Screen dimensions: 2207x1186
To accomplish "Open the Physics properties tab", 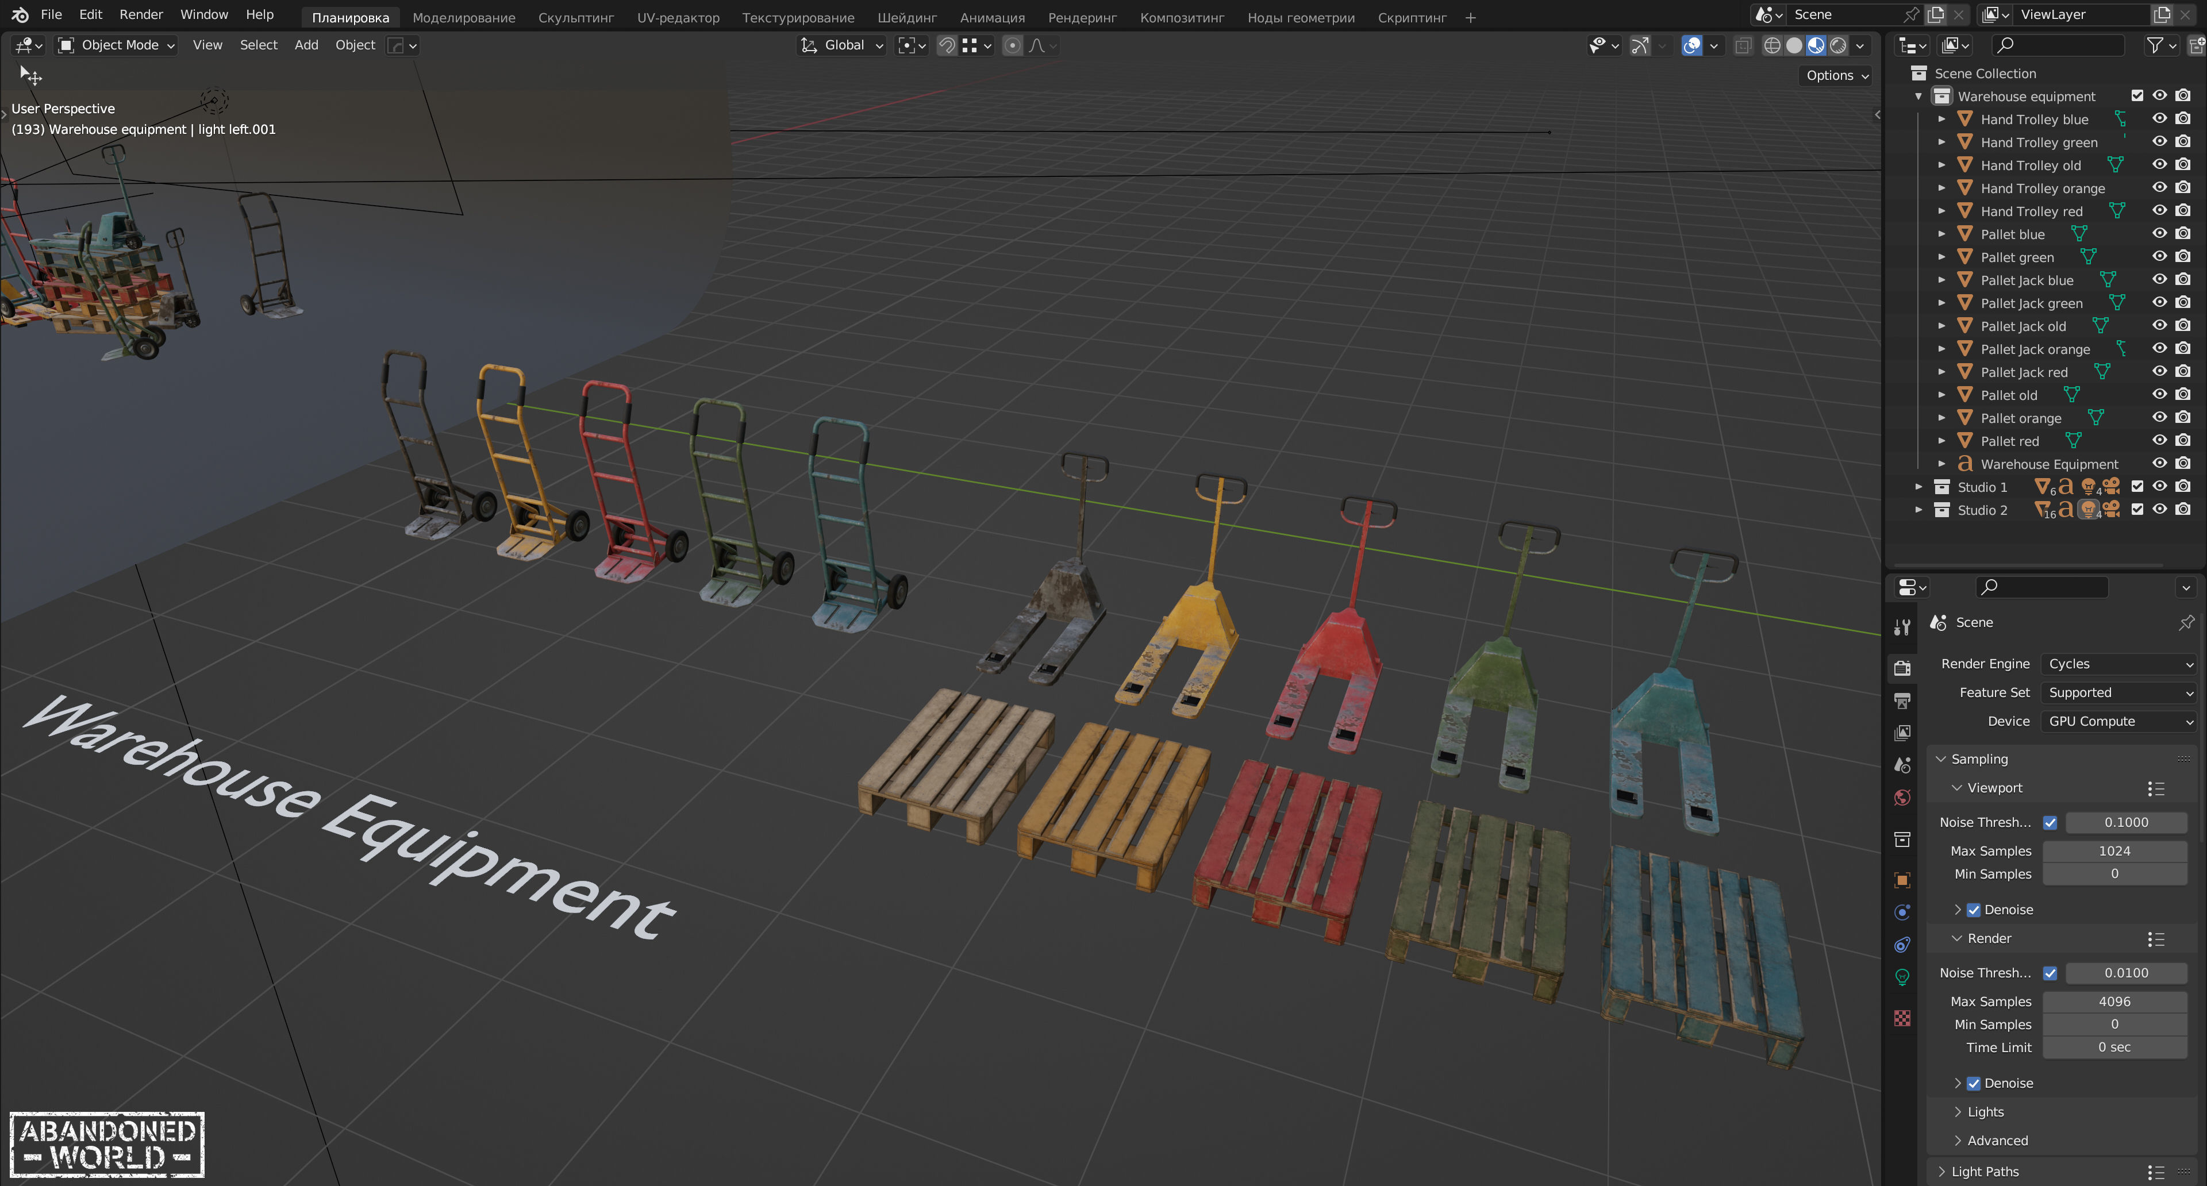I will 1902,912.
